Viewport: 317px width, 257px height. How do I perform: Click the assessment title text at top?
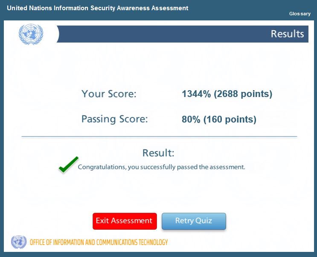tap(97, 8)
